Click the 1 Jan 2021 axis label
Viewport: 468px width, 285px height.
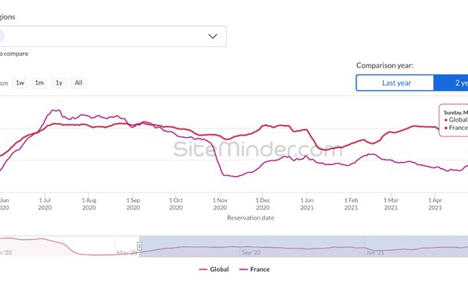(307, 204)
